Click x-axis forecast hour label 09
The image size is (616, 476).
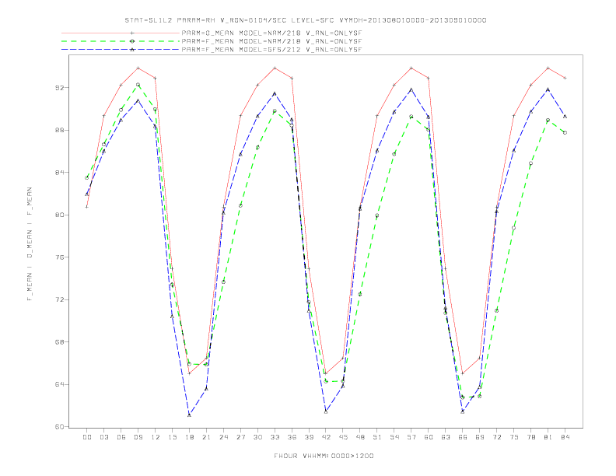point(138,437)
